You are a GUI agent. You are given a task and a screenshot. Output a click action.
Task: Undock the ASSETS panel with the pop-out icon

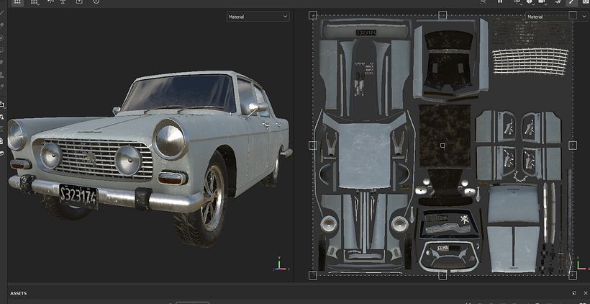pos(573,293)
